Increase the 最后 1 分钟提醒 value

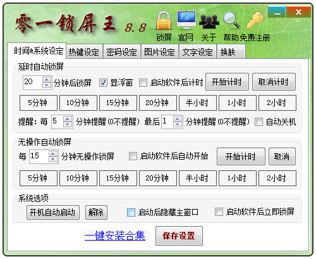pyautogui.click(x=177, y=119)
